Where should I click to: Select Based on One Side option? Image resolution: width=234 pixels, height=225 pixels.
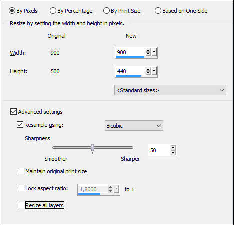[x=181, y=11]
